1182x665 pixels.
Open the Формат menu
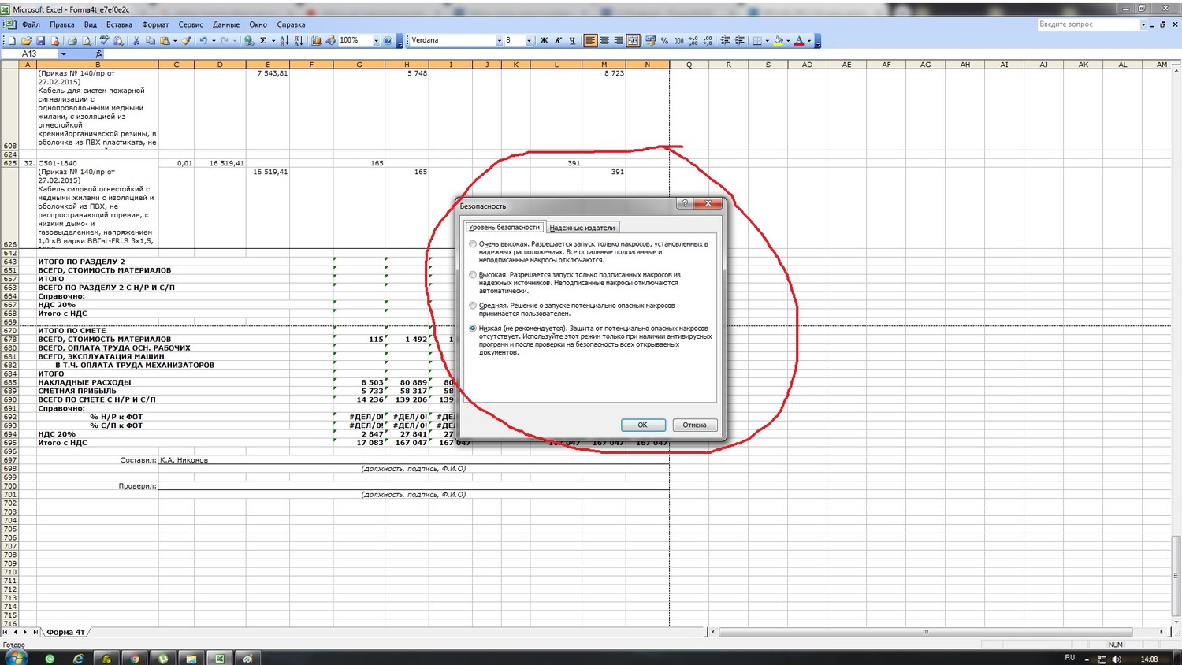[x=155, y=24]
